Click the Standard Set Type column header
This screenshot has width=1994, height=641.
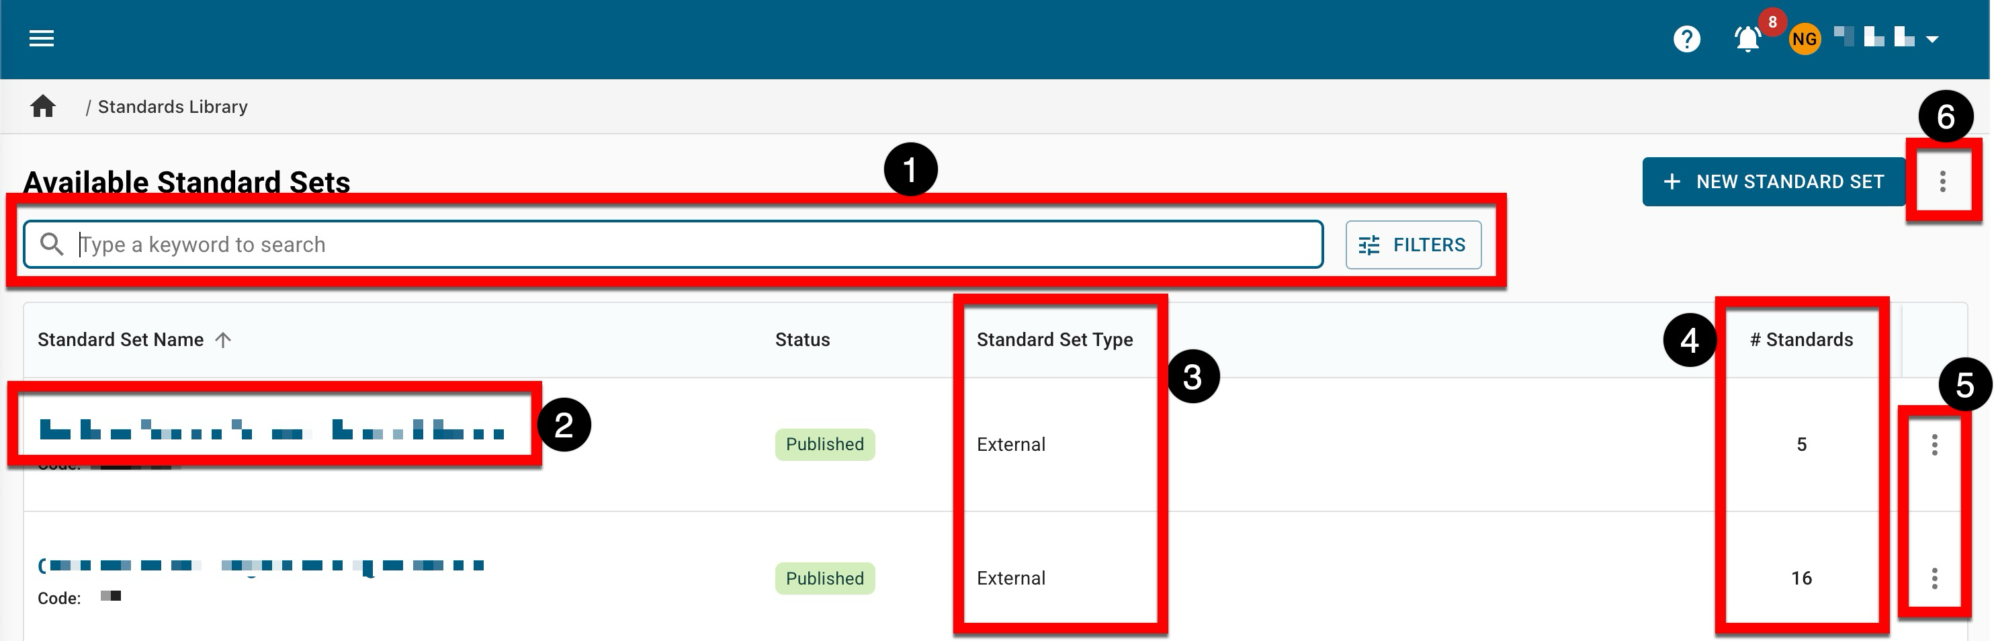coord(1054,340)
